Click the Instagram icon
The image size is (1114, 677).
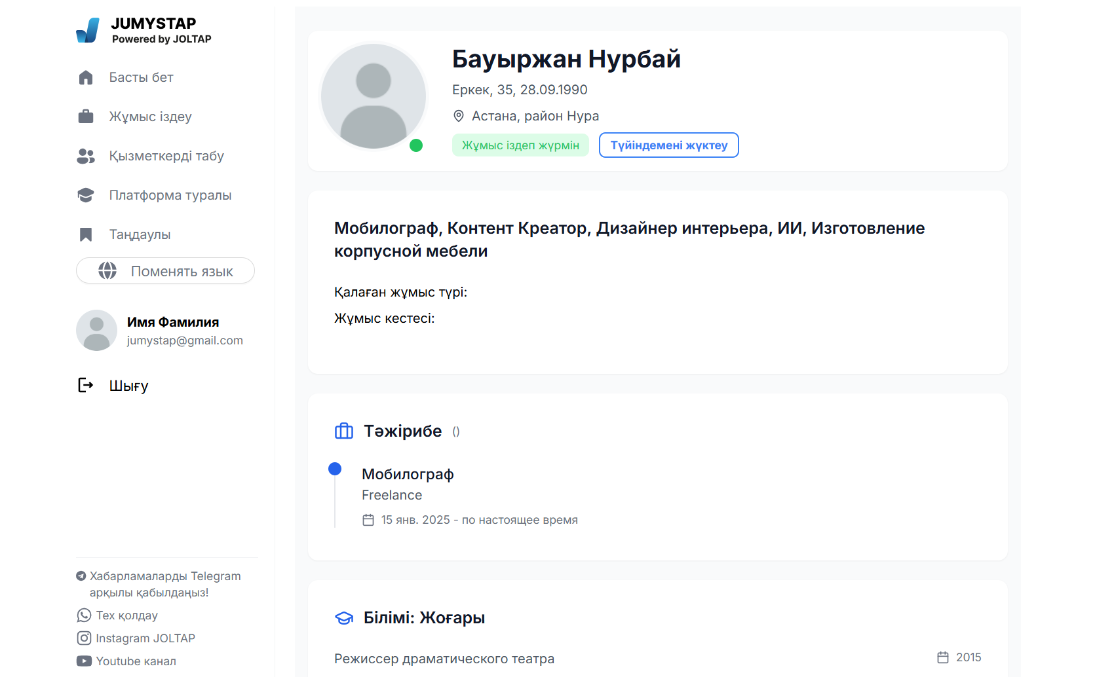click(84, 638)
